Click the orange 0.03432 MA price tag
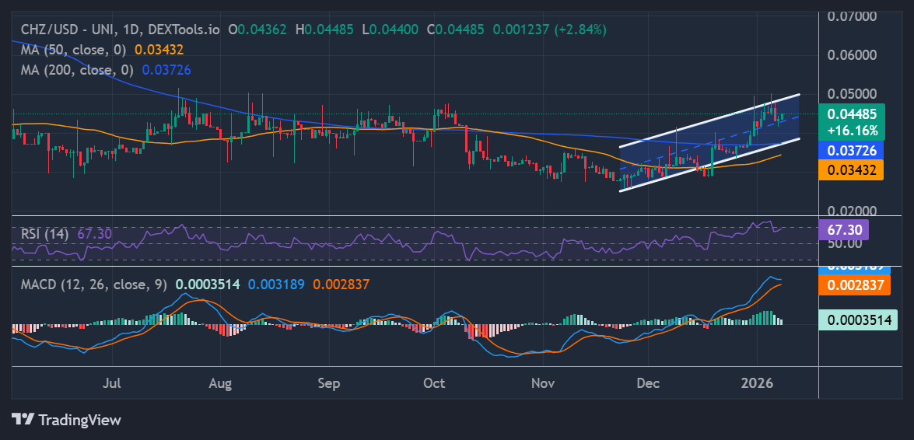This screenshot has width=914, height=440. pyautogui.click(x=851, y=169)
